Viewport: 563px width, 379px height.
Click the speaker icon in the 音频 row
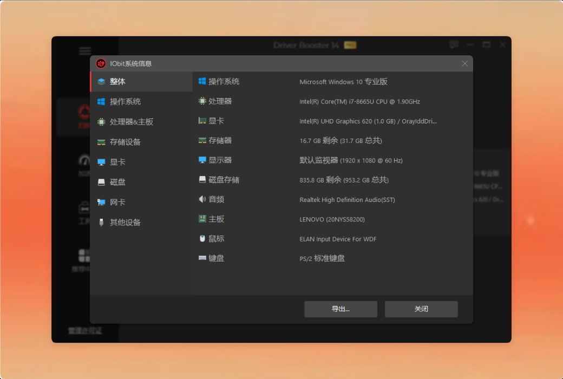coord(202,199)
